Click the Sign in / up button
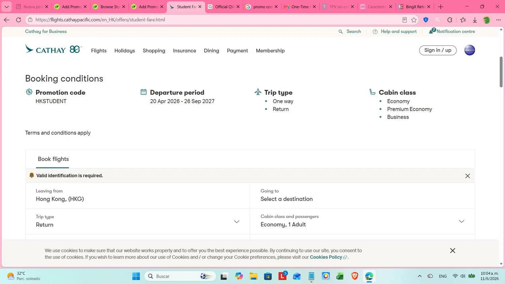The height and width of the screenshot is (284, 505). 438,50
